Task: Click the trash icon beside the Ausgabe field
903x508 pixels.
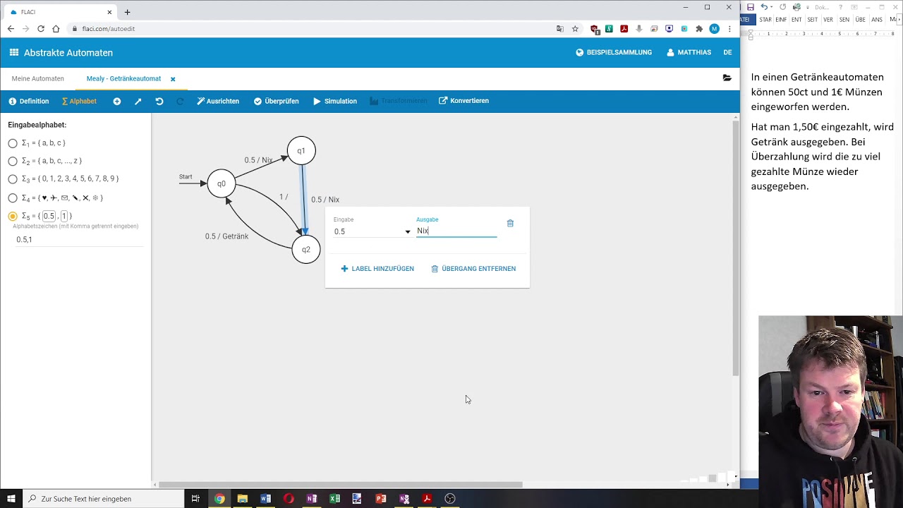Action: (x=510, y=224)
